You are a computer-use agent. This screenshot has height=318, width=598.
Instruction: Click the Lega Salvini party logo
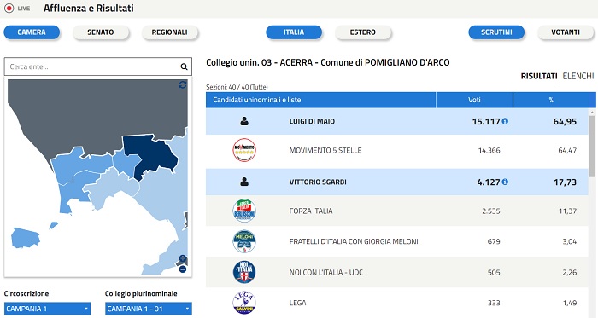click(x=244, y=303)
